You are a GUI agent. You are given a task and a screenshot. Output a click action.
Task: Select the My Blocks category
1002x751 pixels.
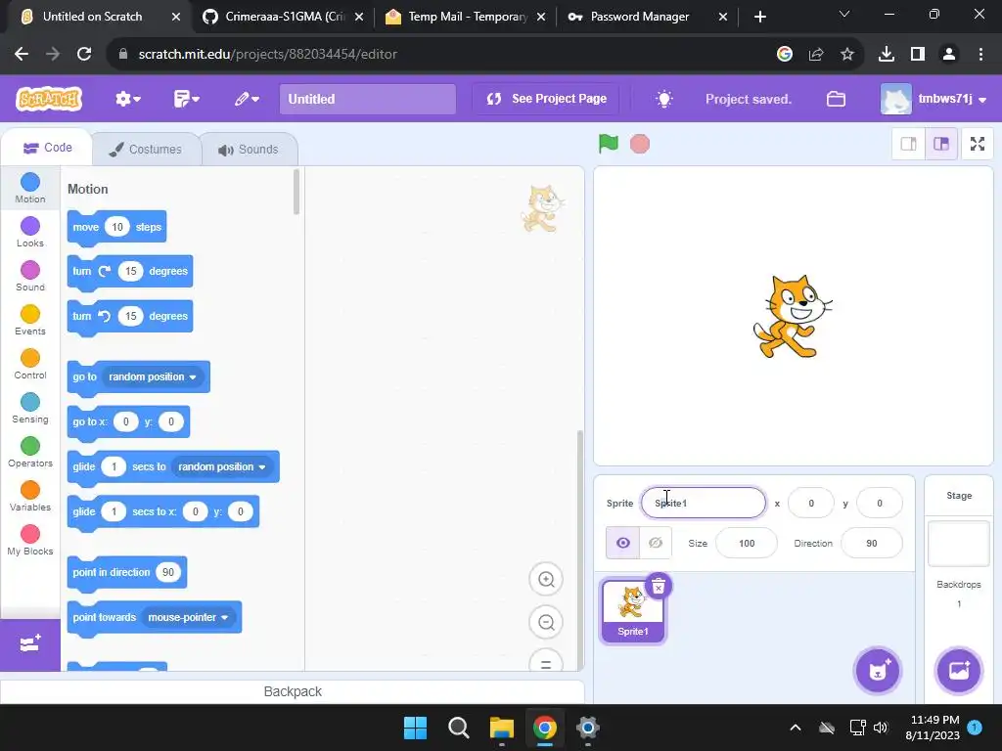pos(30,541)
